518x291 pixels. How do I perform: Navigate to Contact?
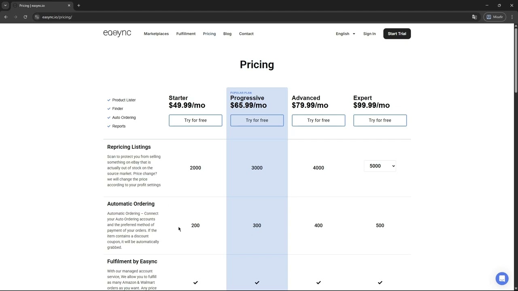click(x=246, y=34)
